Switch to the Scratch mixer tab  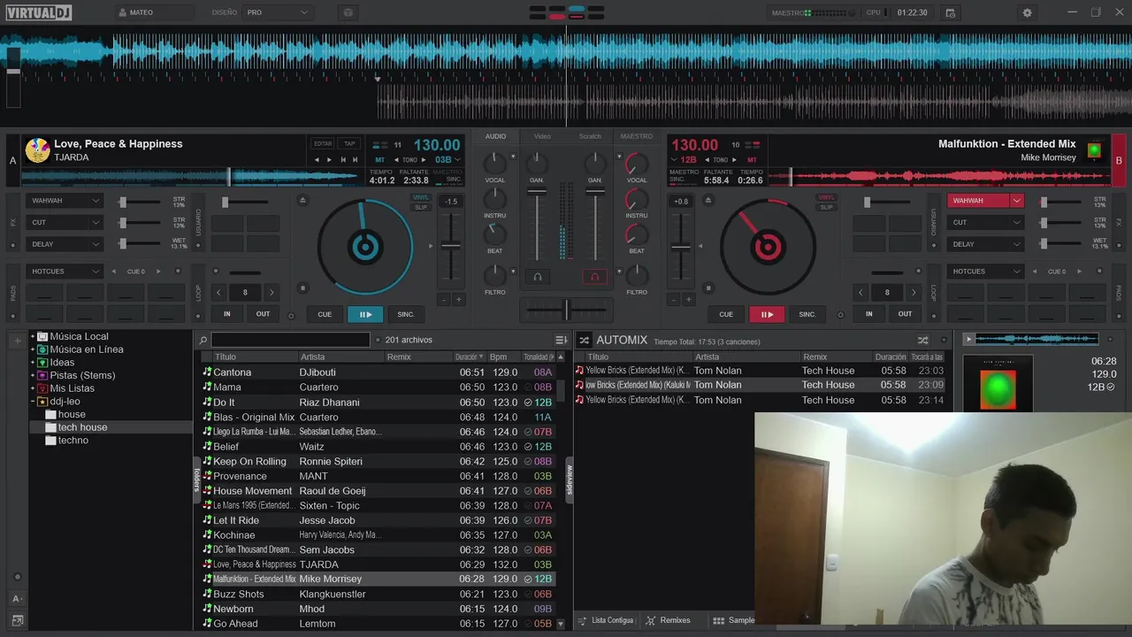point(590,136)
